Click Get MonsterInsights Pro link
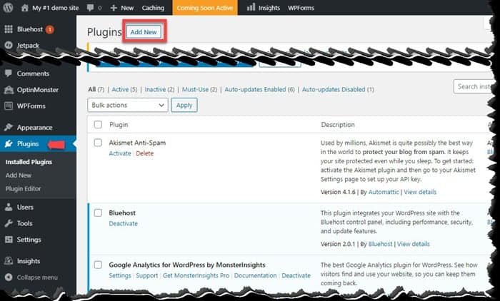The height and width of the screenshot is (301, 500). click(x=196, y=275)
